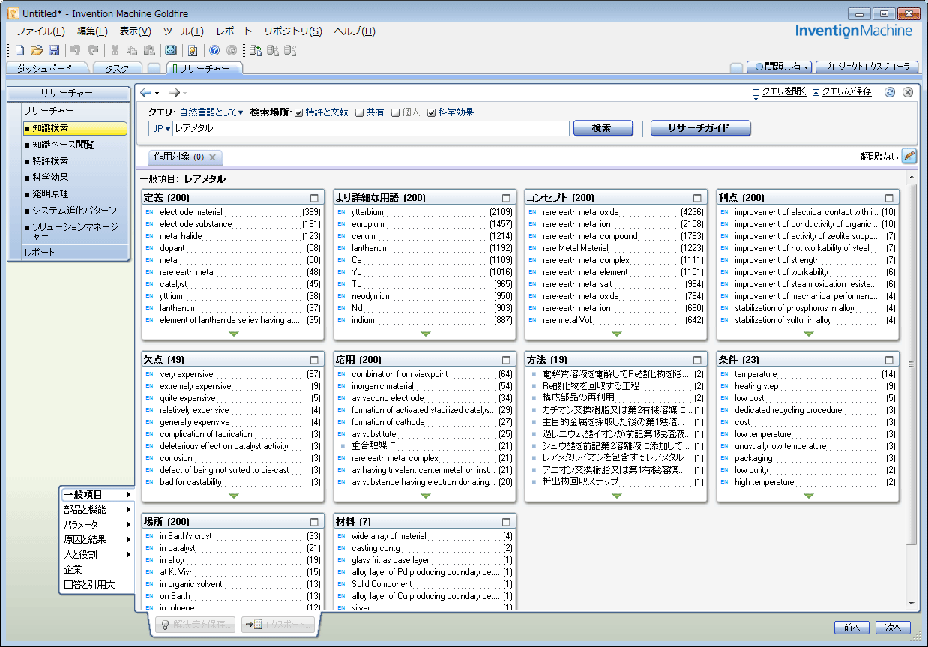Click the query text field containing レアメタル
Viewport: 928px width, 647px height.
click(370, 128)
